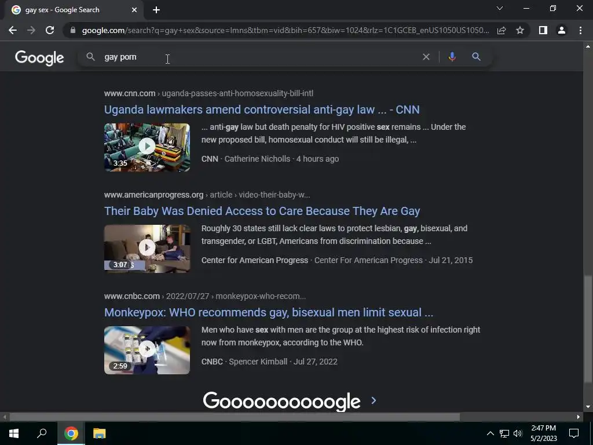Clear the search box with the X icon
The image size is (593, 445).
click(426, 57)
